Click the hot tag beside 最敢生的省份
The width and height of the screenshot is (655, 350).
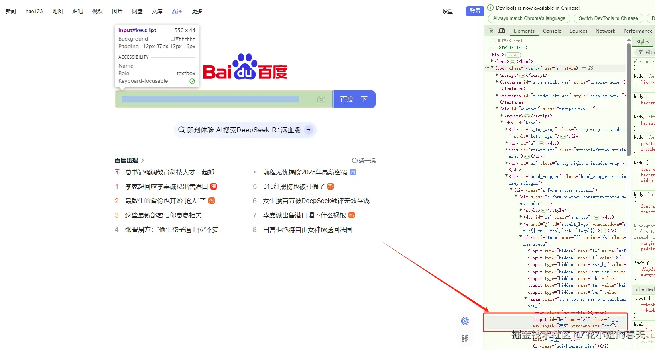tap(212, 201)
